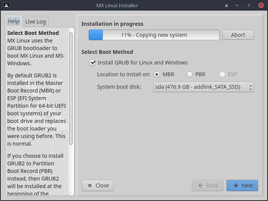Uncheck Install GRUB for Linux and Windows
The height and width of the screenshot is (201, 268).
pos(93,63)
